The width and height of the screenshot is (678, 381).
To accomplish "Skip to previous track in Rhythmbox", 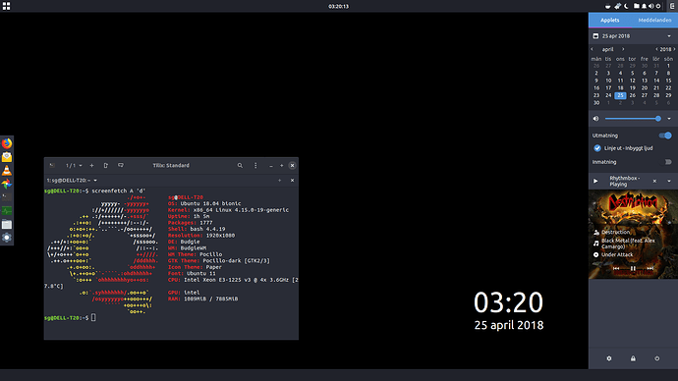I will 616,269.
